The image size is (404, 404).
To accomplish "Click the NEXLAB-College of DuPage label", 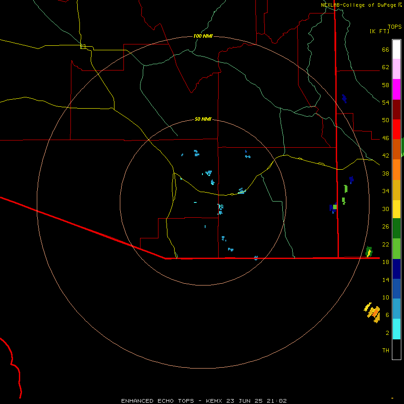I will [358, 5].
